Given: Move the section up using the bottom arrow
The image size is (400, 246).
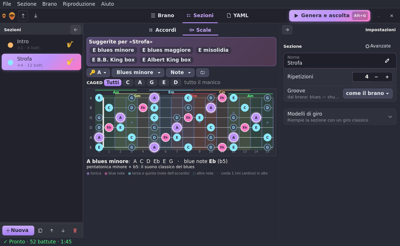Looking at the screenshot, I should tap(52, 231).
